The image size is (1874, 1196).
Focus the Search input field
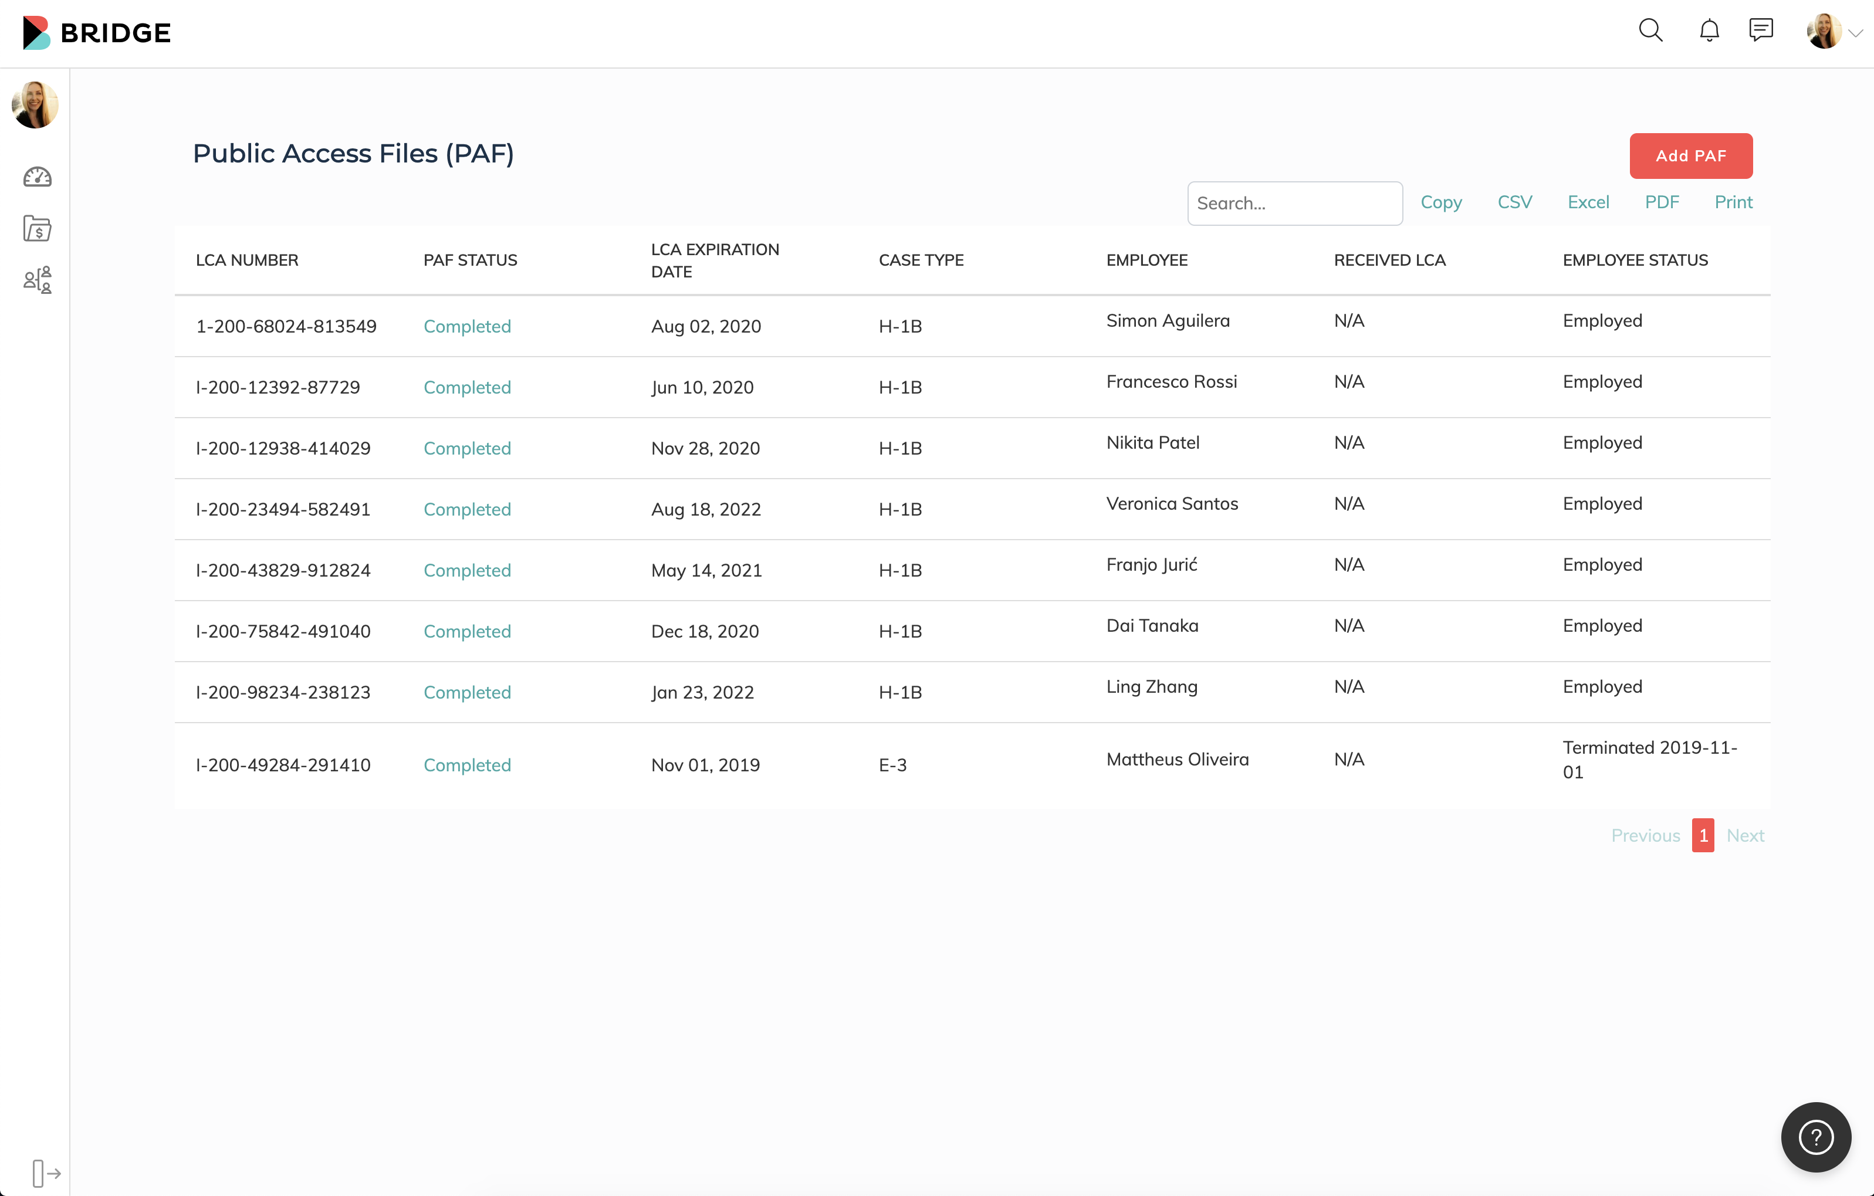click(x=1294, y=204)
